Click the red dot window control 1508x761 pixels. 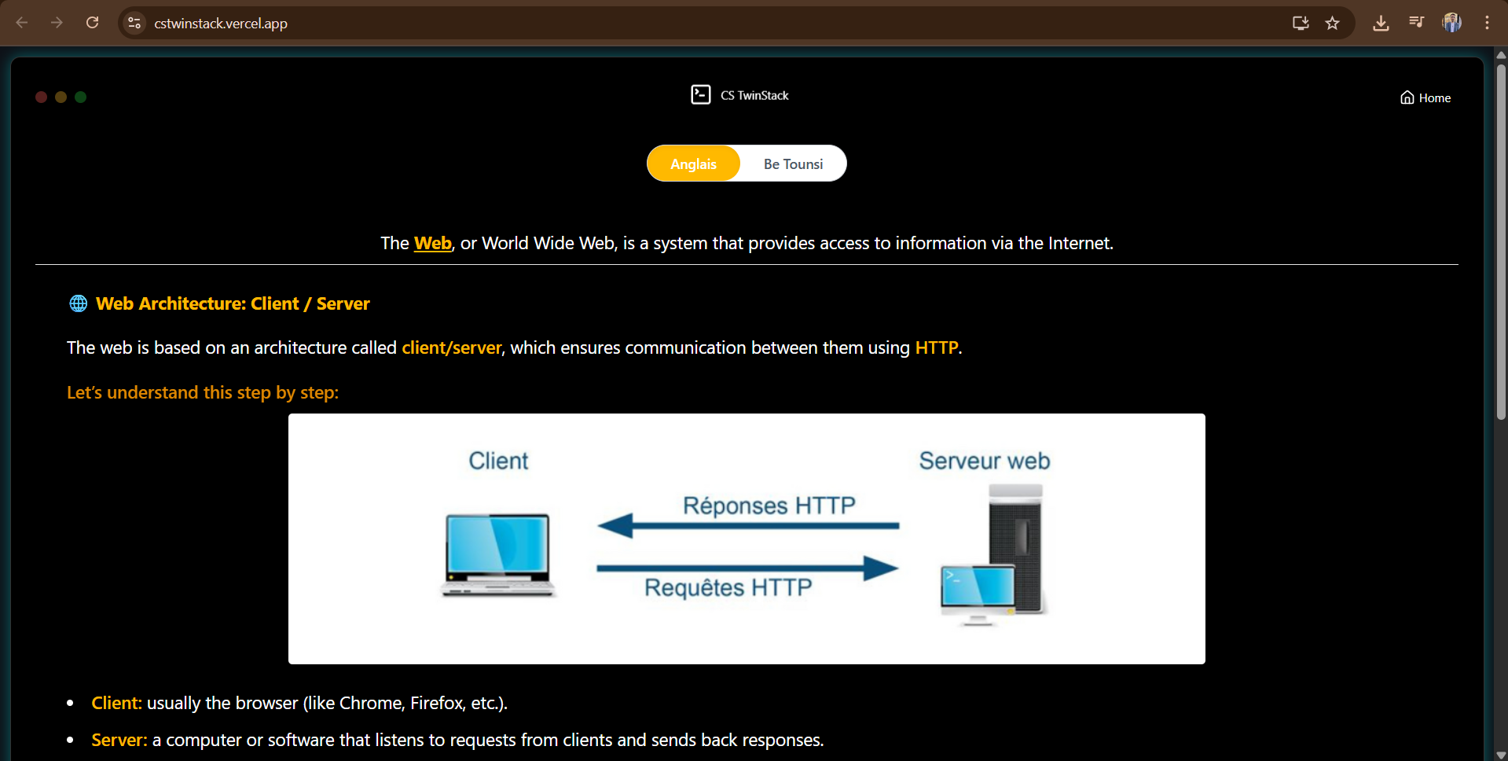(x=41, y=97)
